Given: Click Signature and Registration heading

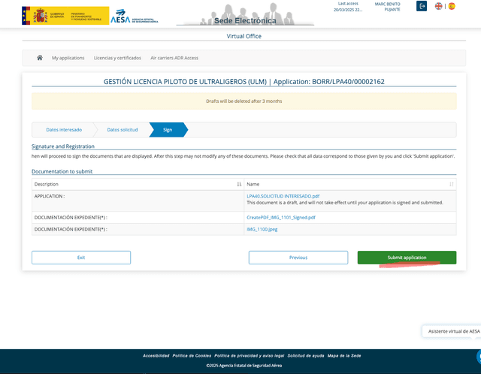Looking at the screenshot, I should pos(63,146).
